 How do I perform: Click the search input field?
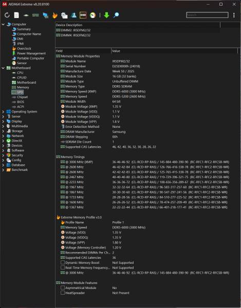pyautogui.click(x=207, y=15)
